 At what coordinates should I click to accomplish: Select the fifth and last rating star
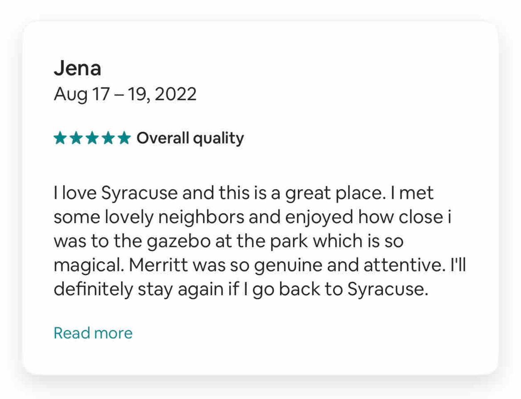click(124, 138)
